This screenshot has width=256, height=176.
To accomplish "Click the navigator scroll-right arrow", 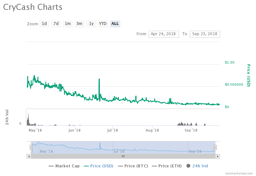I will point(218,156).
